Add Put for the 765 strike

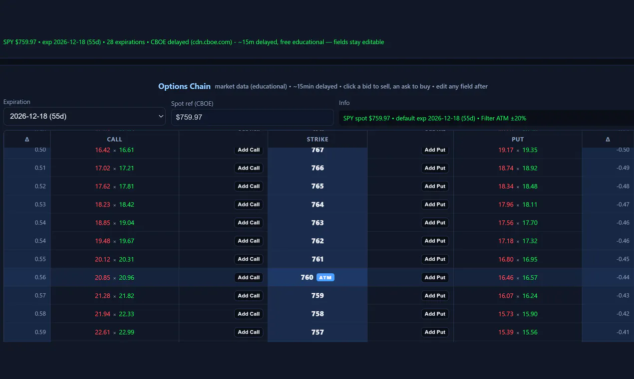coord(435,186)
